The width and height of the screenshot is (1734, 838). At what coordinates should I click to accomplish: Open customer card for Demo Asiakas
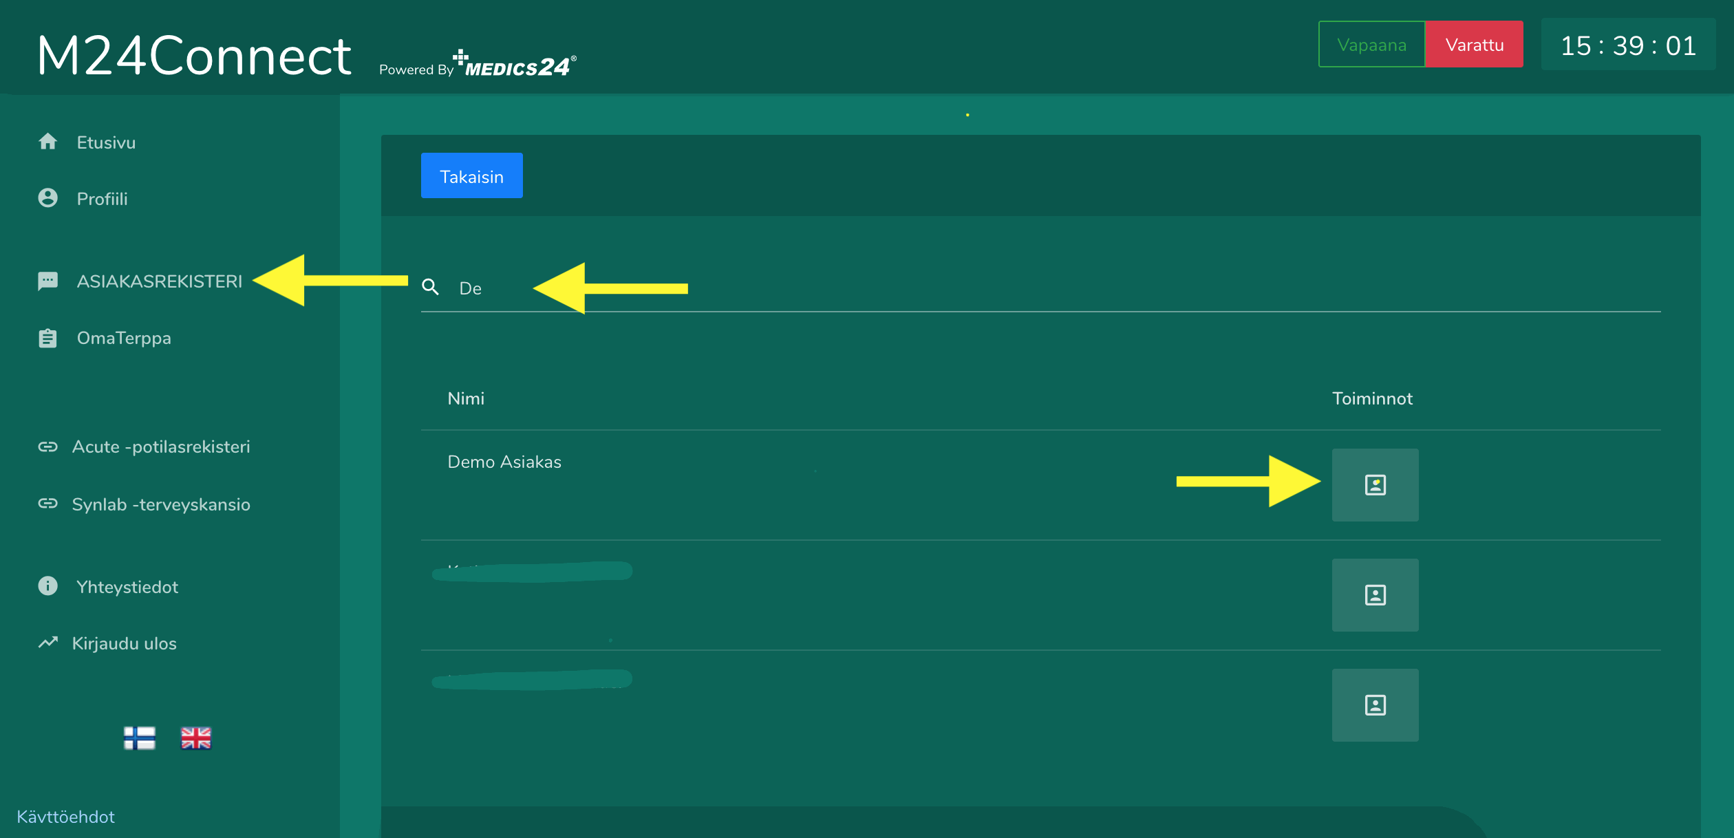click(1375, 485)
